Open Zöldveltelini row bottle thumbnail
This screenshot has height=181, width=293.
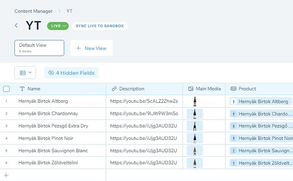point(195,163)
